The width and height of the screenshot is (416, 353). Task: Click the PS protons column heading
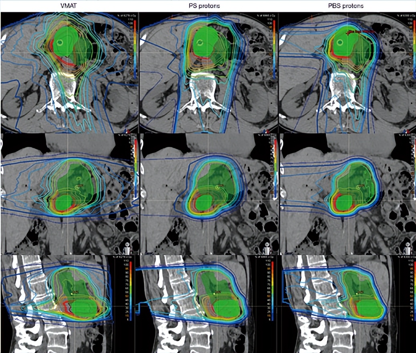(x=204, y=6)
